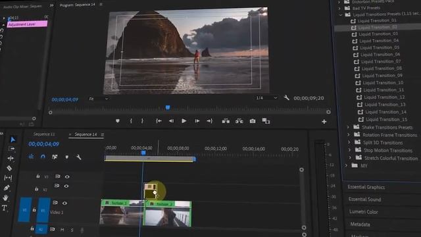421x237 pixels.
Task: Select the Selection arrow tool
Action: coord(12,139)
